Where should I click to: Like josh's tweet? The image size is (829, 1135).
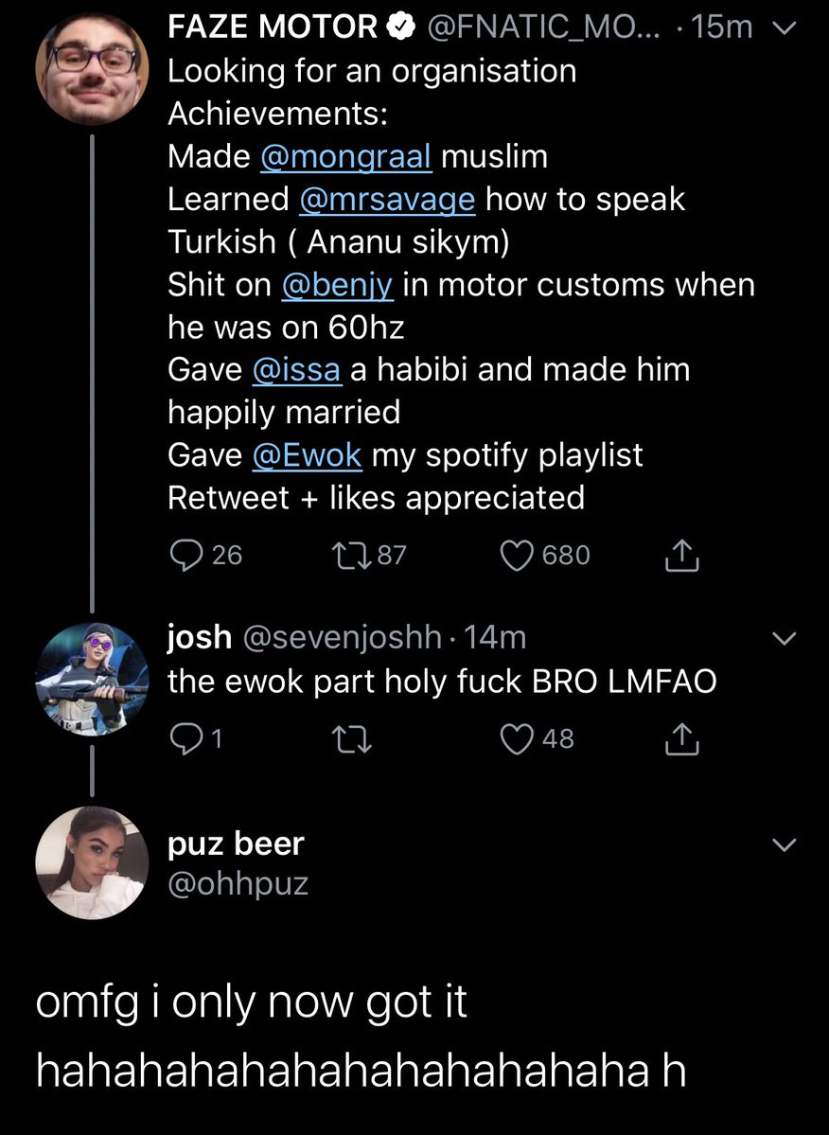pos(517,738)
